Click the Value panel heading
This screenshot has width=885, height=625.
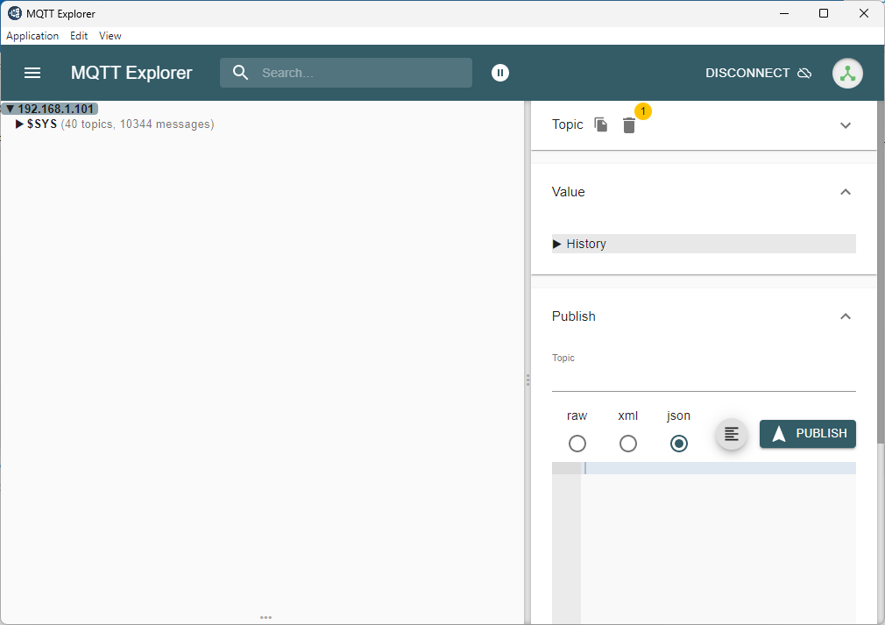point(568,192)
